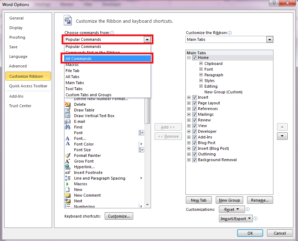Click the Draw Vertical Text Box icon
Screen dimensions: 298x241
pyautogui.click(x=67, y=116)
